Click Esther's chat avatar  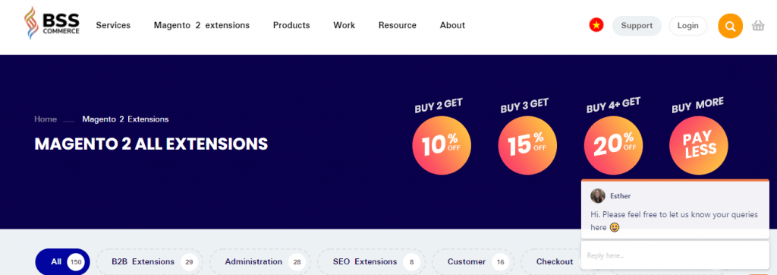pyautogui.click(x=598, y=195)
